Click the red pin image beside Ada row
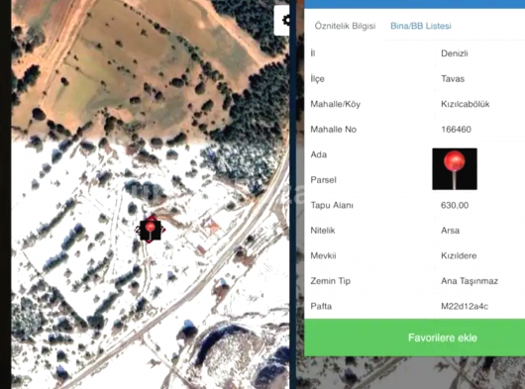The width and height of the screenshot is (525, 389). pyautogui.click(x=455, y=169)
